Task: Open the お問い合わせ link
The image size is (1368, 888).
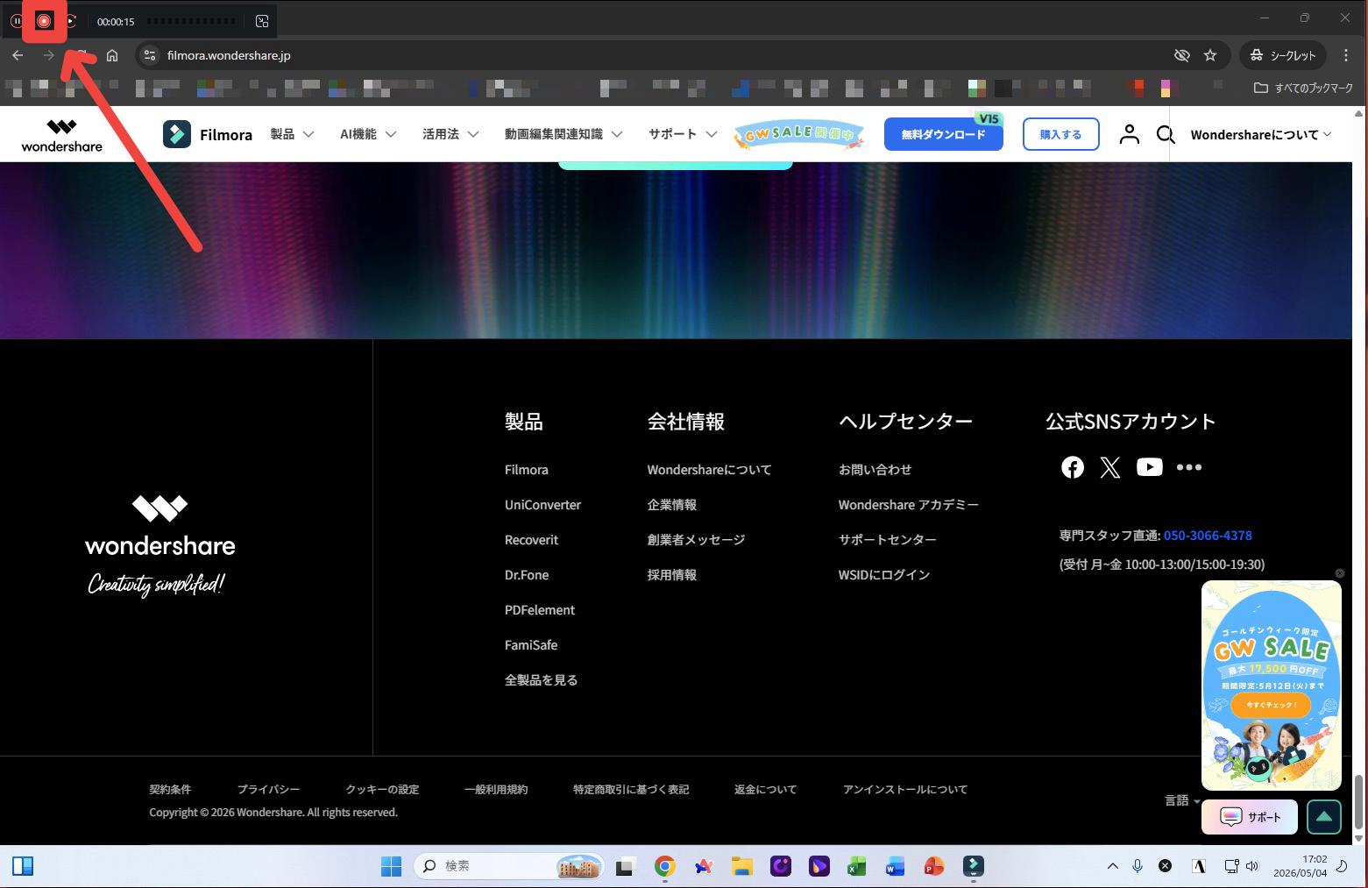Action: click(x=875, y=470)
